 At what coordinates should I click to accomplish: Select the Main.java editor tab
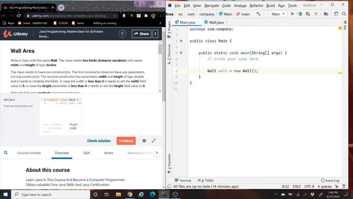(187, 22)
